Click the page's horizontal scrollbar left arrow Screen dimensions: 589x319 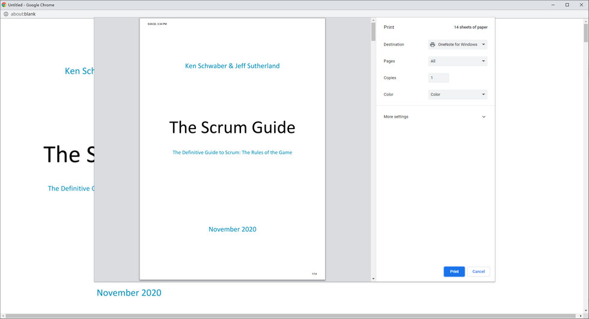[2, 316]
